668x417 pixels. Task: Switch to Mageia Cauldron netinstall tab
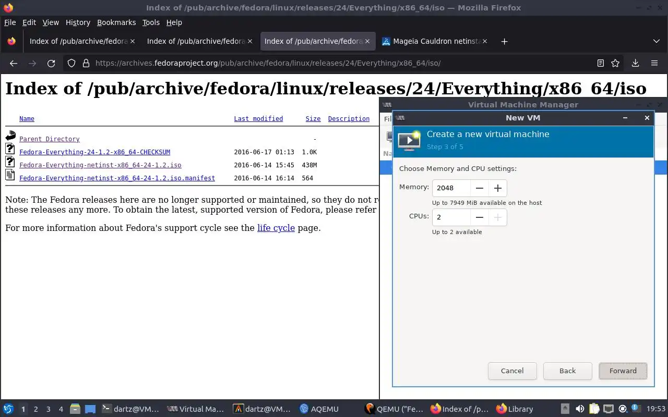(436, 41)
